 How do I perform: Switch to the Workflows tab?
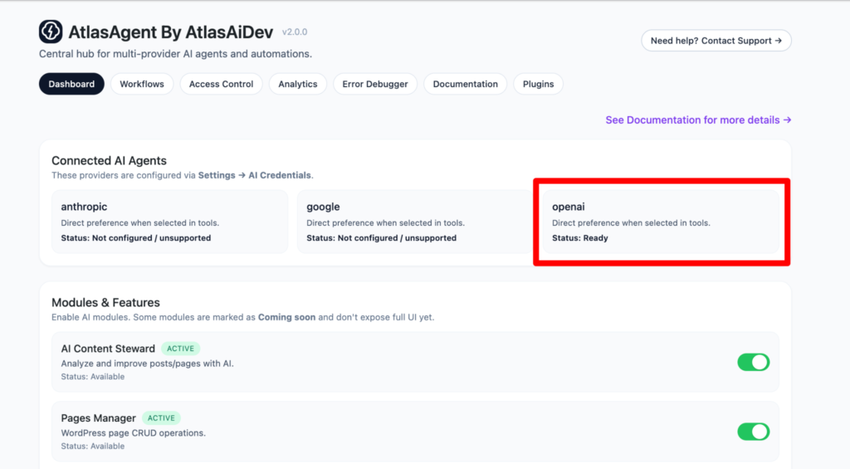[x=142, y=84]
